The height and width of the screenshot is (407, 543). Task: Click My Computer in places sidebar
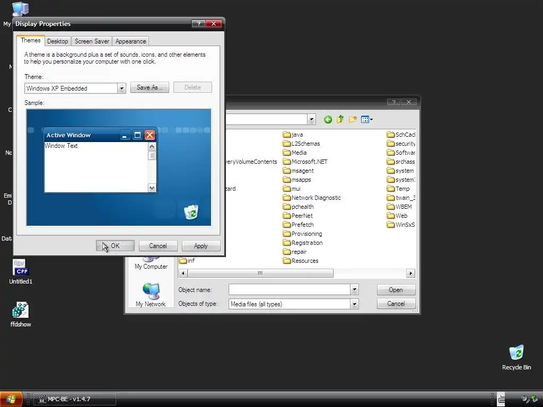151,263
